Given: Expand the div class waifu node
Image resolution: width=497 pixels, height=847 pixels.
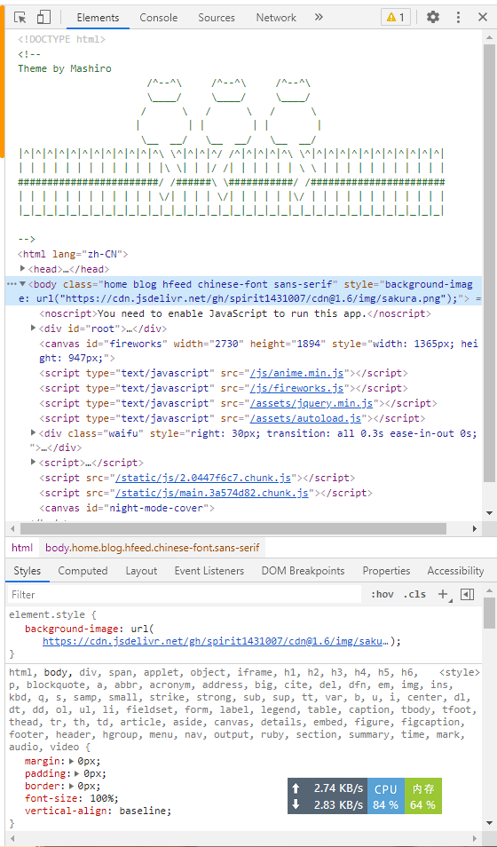Looking at the screenshot, I should pyautogui.click(x=34, y=432).
